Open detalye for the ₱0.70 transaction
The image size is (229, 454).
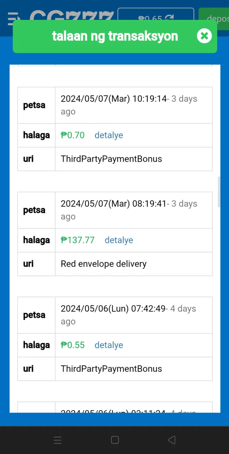pos(109,135)
